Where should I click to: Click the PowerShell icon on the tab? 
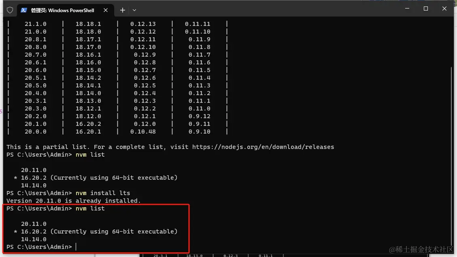pyautogui.click(x=24, y=10)
